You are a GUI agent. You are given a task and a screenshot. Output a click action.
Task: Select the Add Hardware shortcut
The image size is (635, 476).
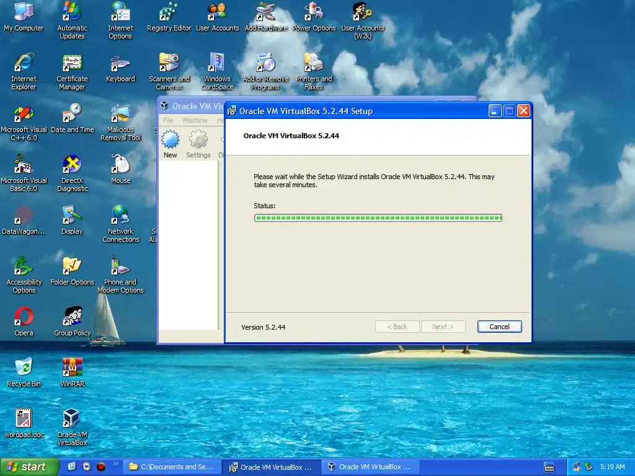pyautogui.click(x=265, y=17)
